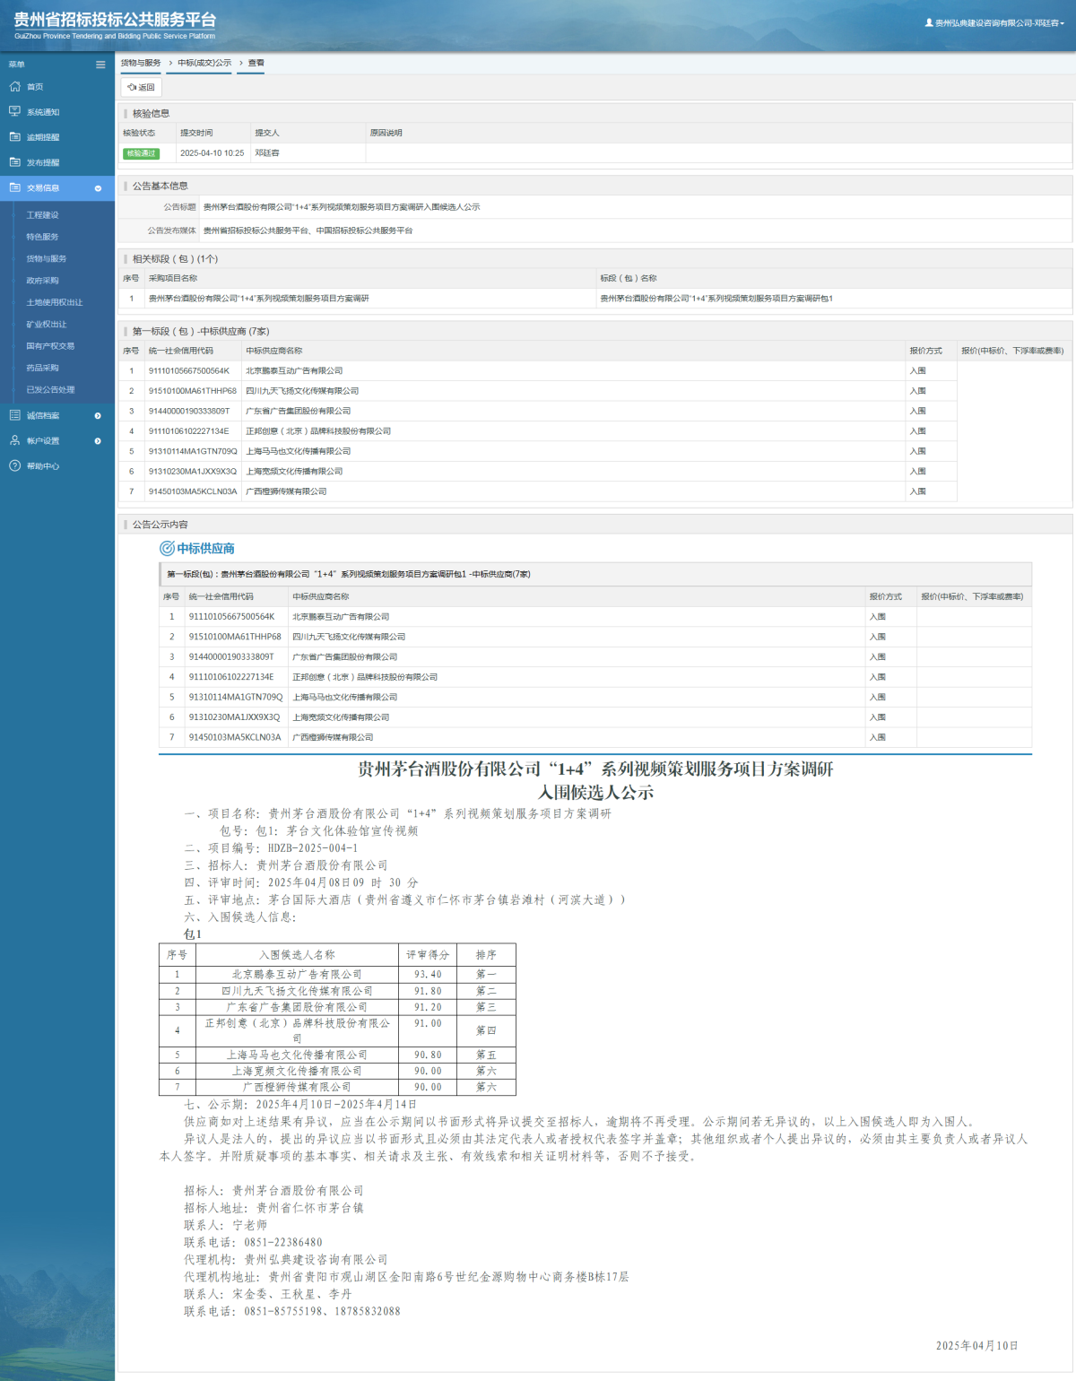This screenshot has width=1076, height=1381.
Task: Click the 中标(成交)公示 breadcrumb link
Action: (x=204, y=63)
